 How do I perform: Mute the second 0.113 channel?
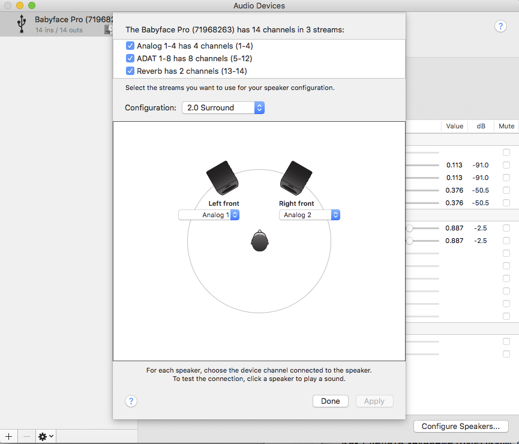coord(506,178)
